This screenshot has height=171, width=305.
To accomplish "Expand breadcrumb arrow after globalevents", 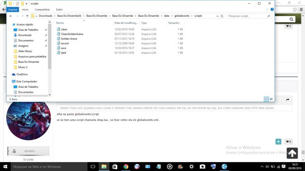I will 192,16.
